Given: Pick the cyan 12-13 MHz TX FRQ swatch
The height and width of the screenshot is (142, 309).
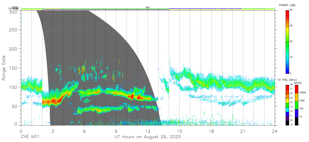Looking at the screenshot, I should pos(287,109).
